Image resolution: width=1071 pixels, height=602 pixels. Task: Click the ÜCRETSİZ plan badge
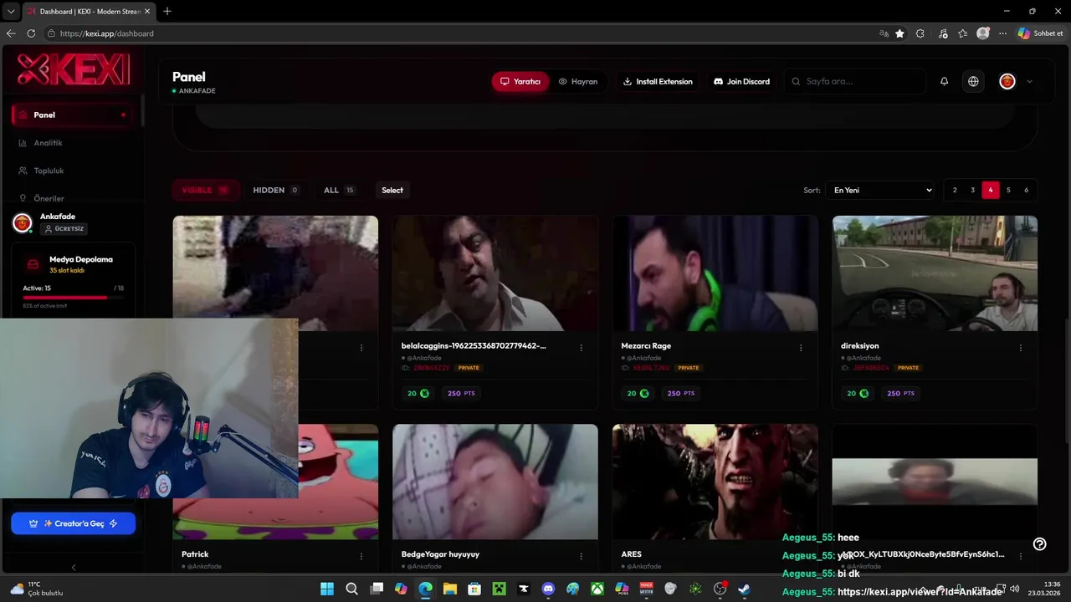click(64, 228)
